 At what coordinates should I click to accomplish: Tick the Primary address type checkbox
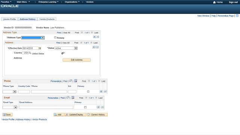(55, 37)
